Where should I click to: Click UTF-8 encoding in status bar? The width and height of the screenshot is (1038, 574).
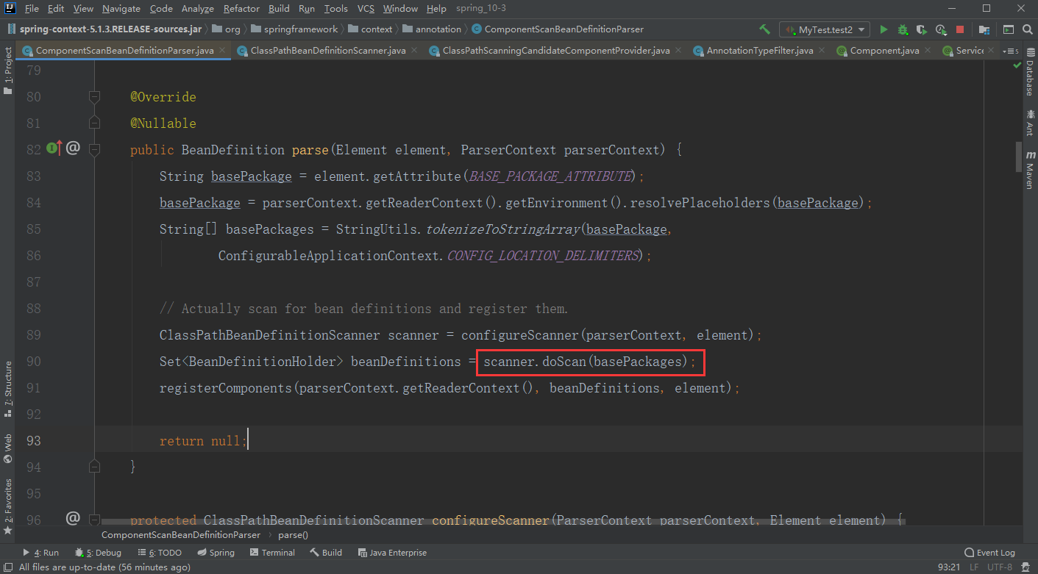pos(1001,567)
